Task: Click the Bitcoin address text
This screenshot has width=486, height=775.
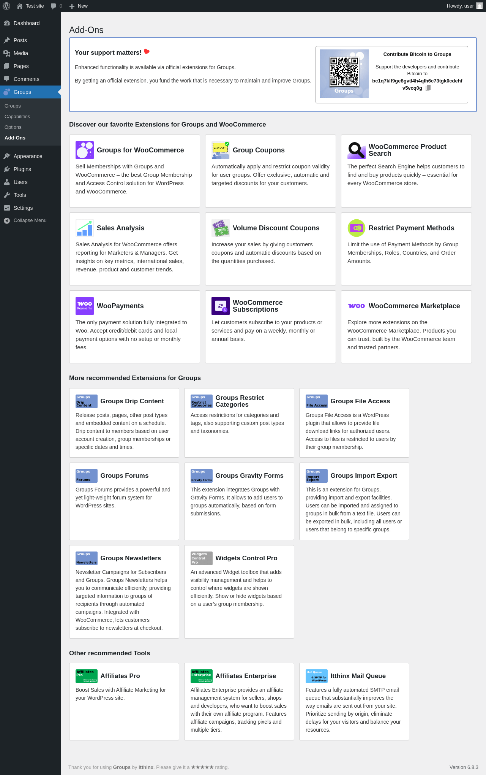Action: (x=417, y=84)
